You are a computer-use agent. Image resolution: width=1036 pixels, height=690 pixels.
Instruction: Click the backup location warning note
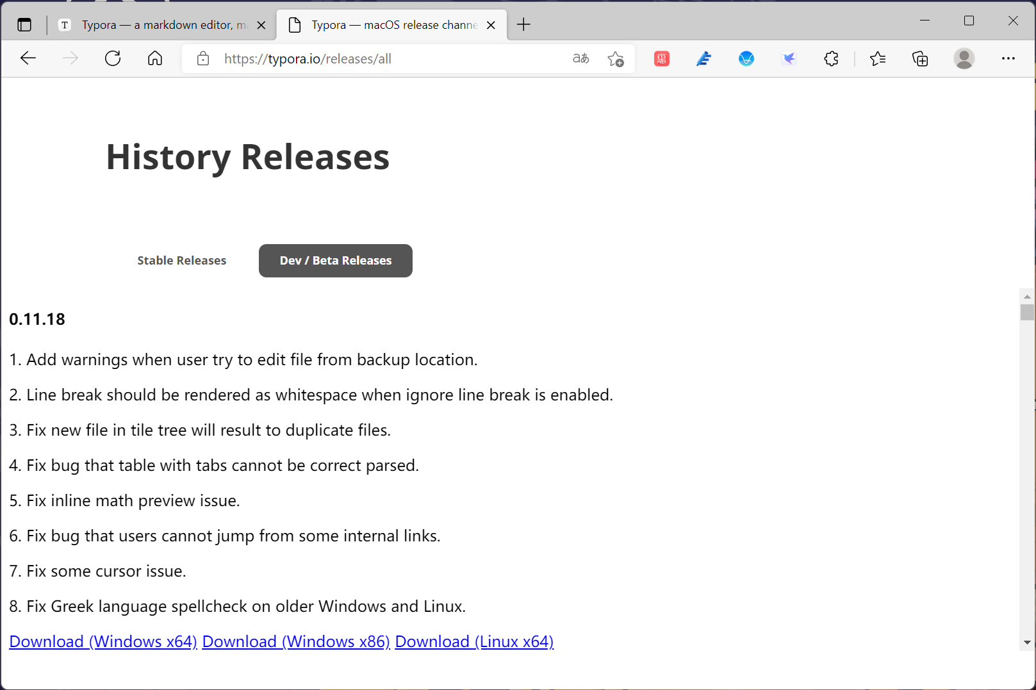243,359
